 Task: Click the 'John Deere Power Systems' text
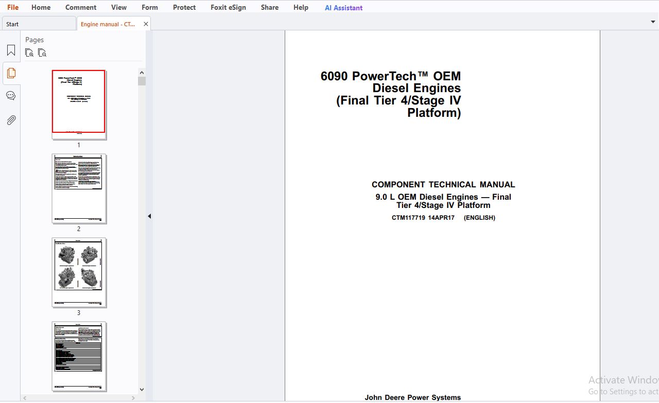click(413, 397)
